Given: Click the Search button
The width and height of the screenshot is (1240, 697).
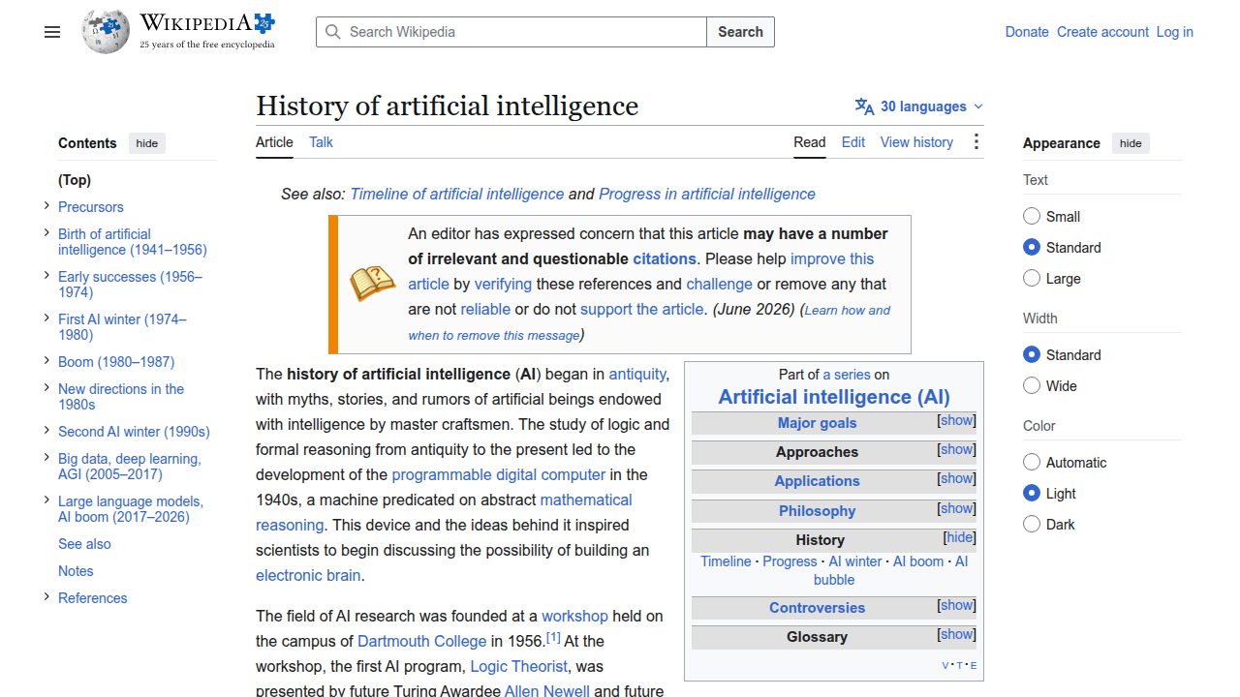Looking at the screenshot, I should pos(740,32).
